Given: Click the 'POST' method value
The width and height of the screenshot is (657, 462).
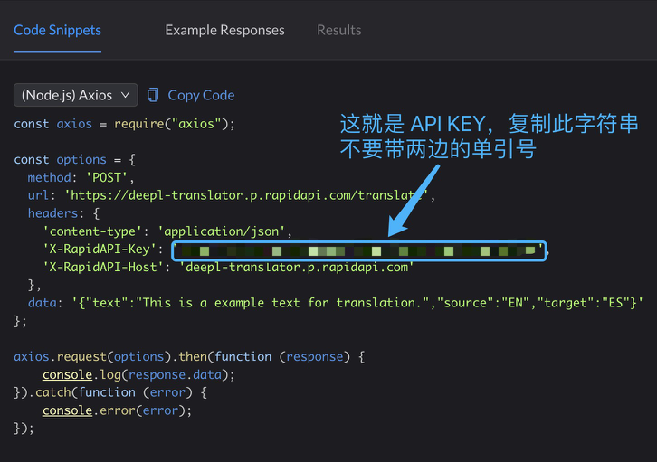Looking at the screenshot, I should click(107, 177).
